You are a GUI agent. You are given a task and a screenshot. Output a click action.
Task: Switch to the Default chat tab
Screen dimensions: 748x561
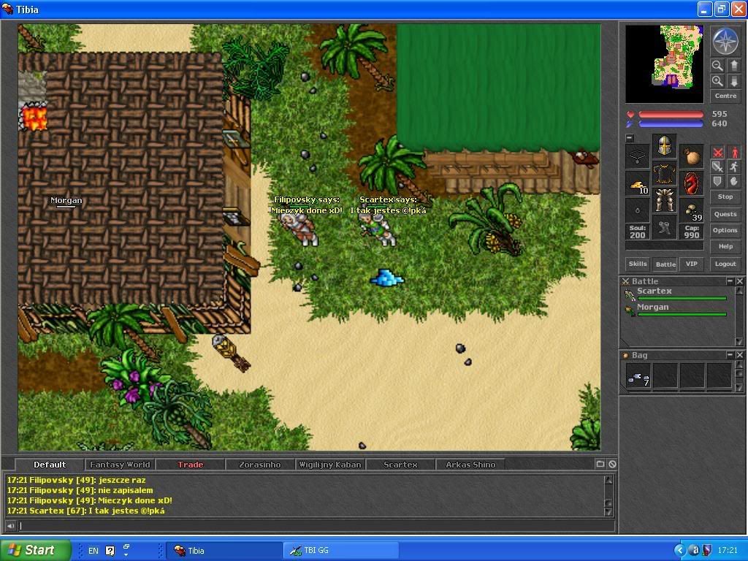point(50,464)
